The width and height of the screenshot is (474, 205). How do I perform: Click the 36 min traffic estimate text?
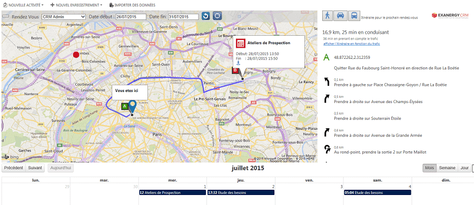click(x=350, y=39)
